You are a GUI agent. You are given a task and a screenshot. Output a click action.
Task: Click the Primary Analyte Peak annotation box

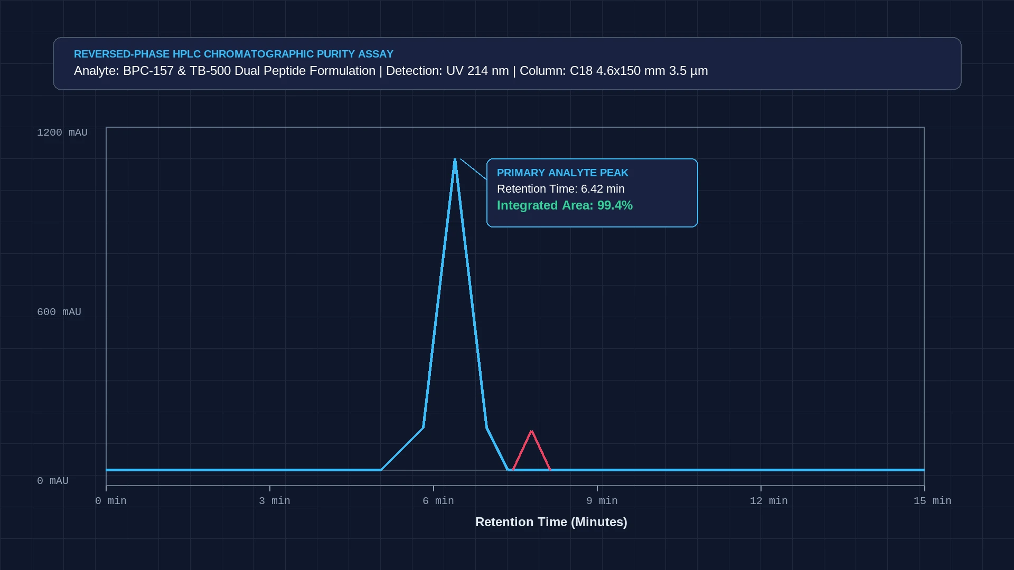click(x=592, y=193)
